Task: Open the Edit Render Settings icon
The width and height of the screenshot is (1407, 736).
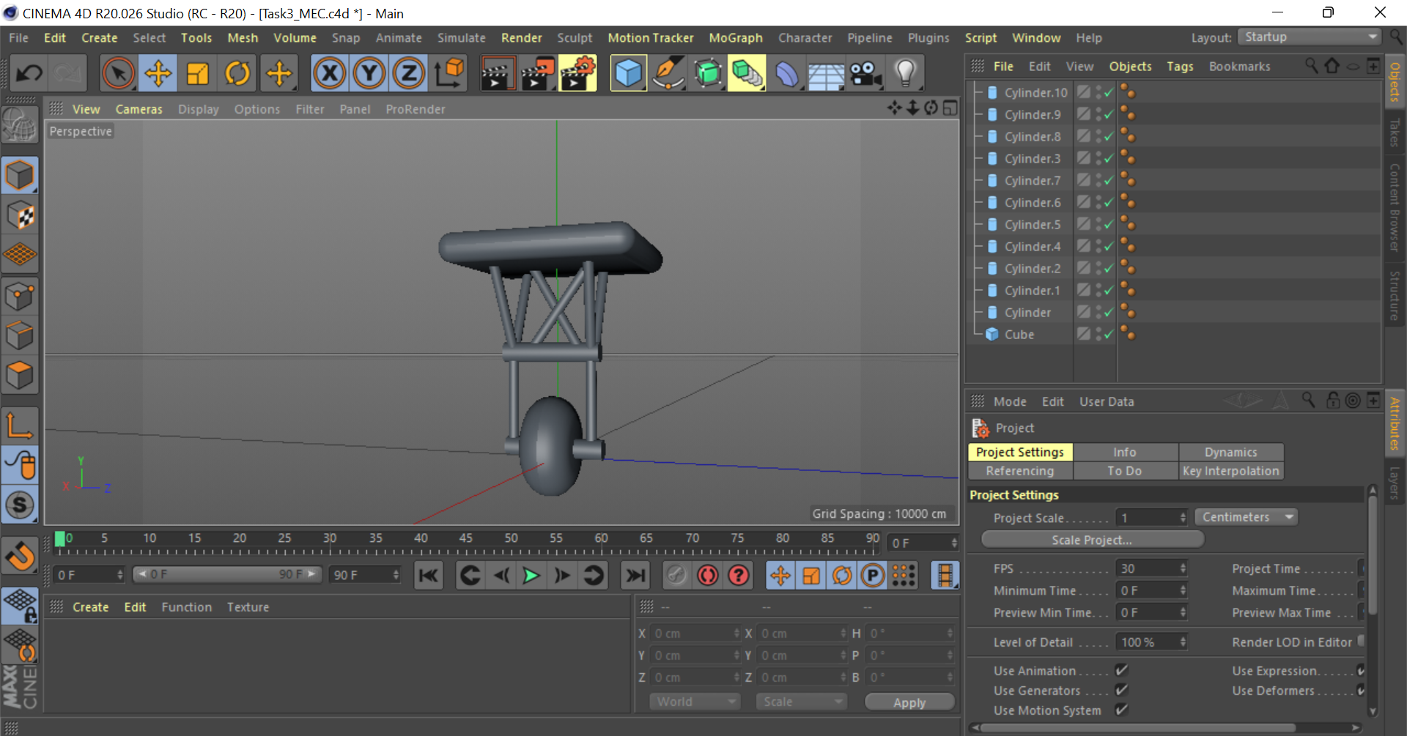Action: point(577,73)
